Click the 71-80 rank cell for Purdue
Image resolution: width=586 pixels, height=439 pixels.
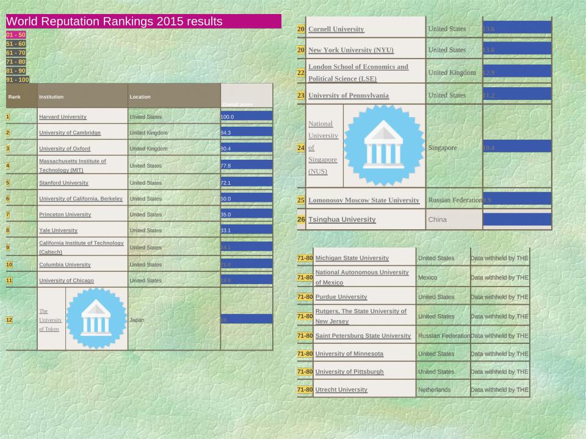coord(305,297)
